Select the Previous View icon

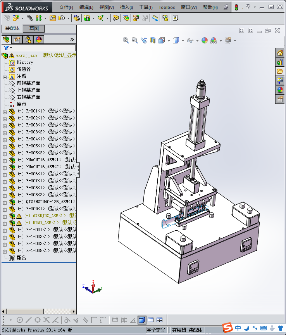143,40
